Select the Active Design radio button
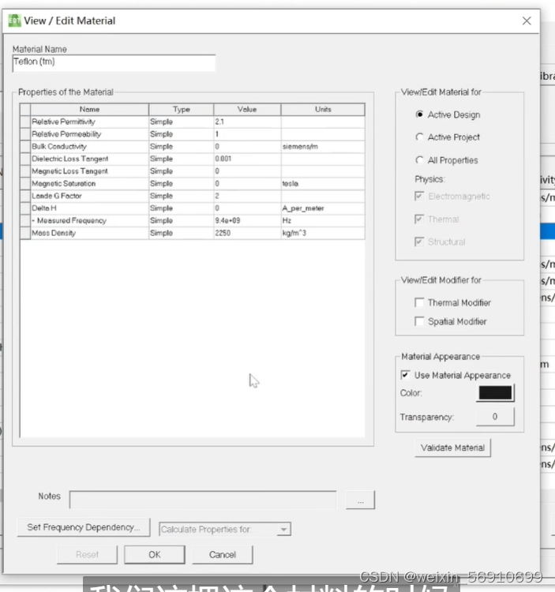Image resolution: width=555 pixels, height=592 pixels. 419,114
